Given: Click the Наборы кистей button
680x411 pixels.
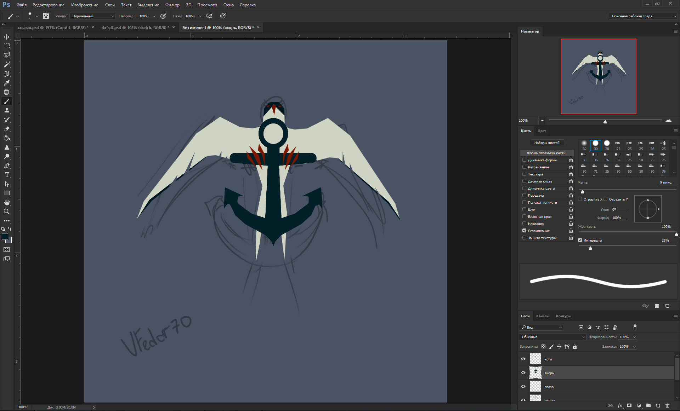Looking at the screenshot, I should coord(547,143).
